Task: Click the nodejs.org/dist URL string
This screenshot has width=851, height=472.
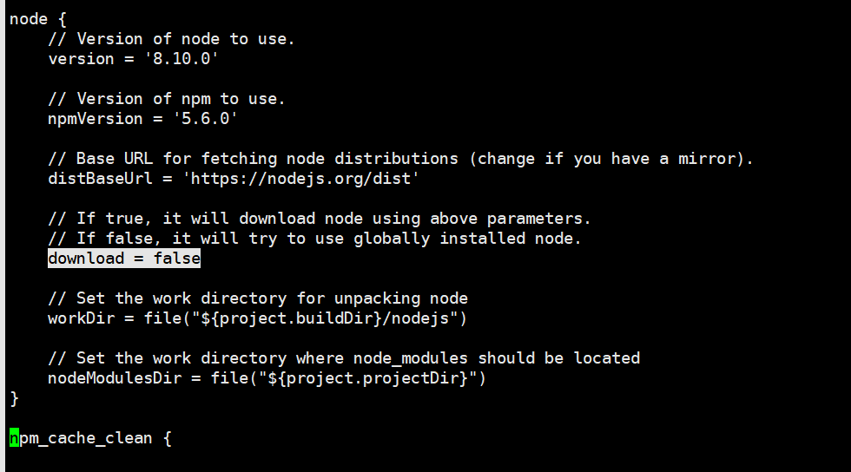Action: pyautogui.click(x=301, y=179)
